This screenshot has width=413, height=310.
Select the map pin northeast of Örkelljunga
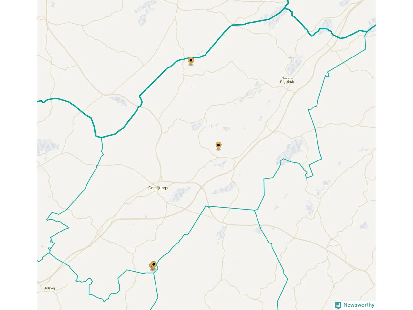[x=218, y=146]
